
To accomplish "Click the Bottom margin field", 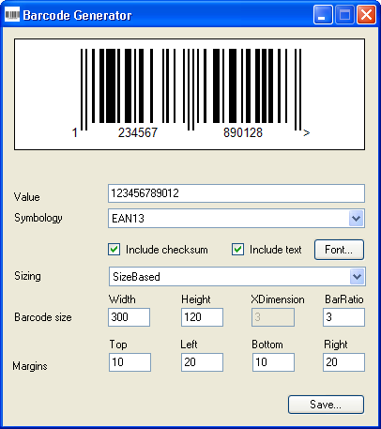I will [x=273, y=362].
